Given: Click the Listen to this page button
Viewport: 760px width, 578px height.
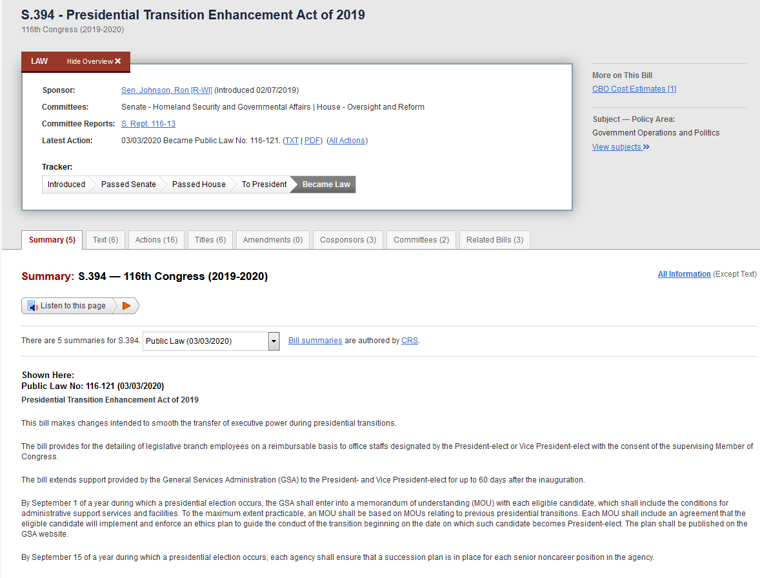Looking at the screenshot, I should [x=80, y=306].
